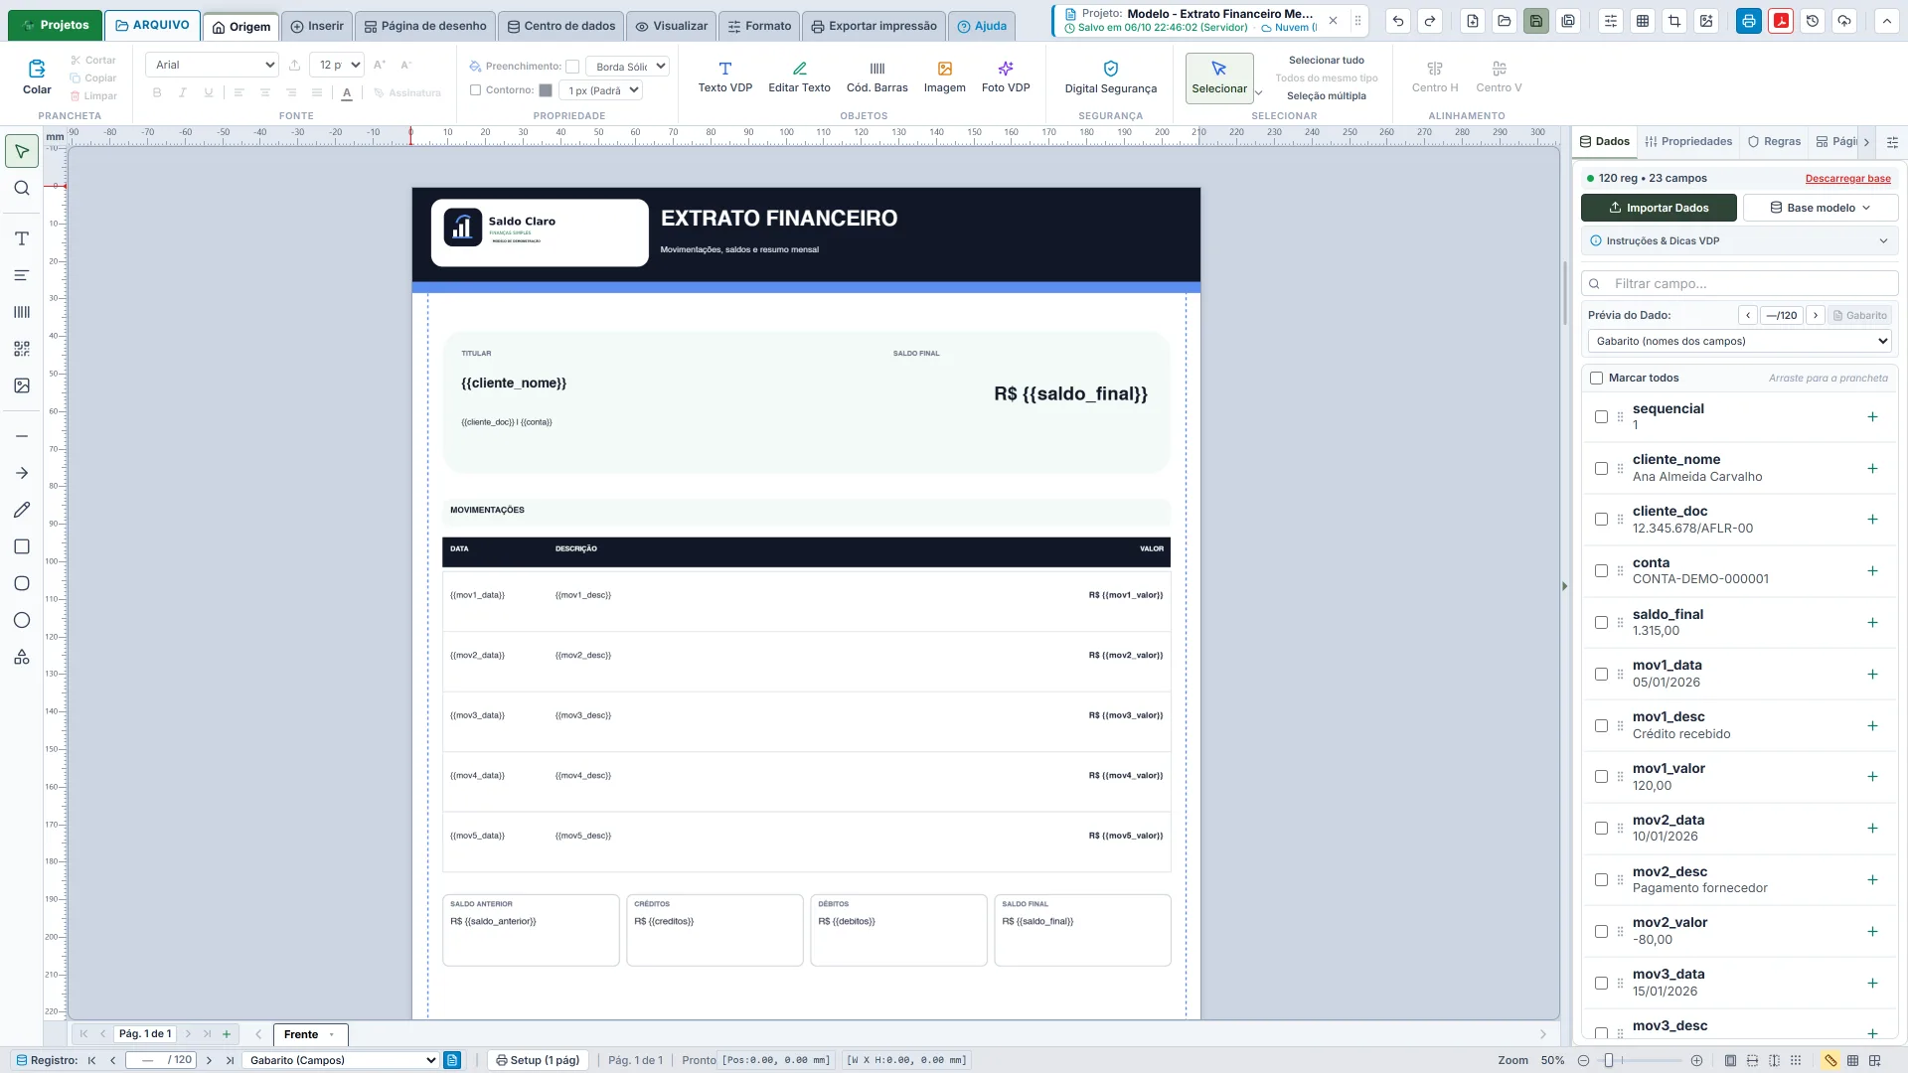Select the Texto VDP tool
Image resolution: width=1908 pixels, height=1073 pixels.
pyautogui.click(x=724, y=77)
